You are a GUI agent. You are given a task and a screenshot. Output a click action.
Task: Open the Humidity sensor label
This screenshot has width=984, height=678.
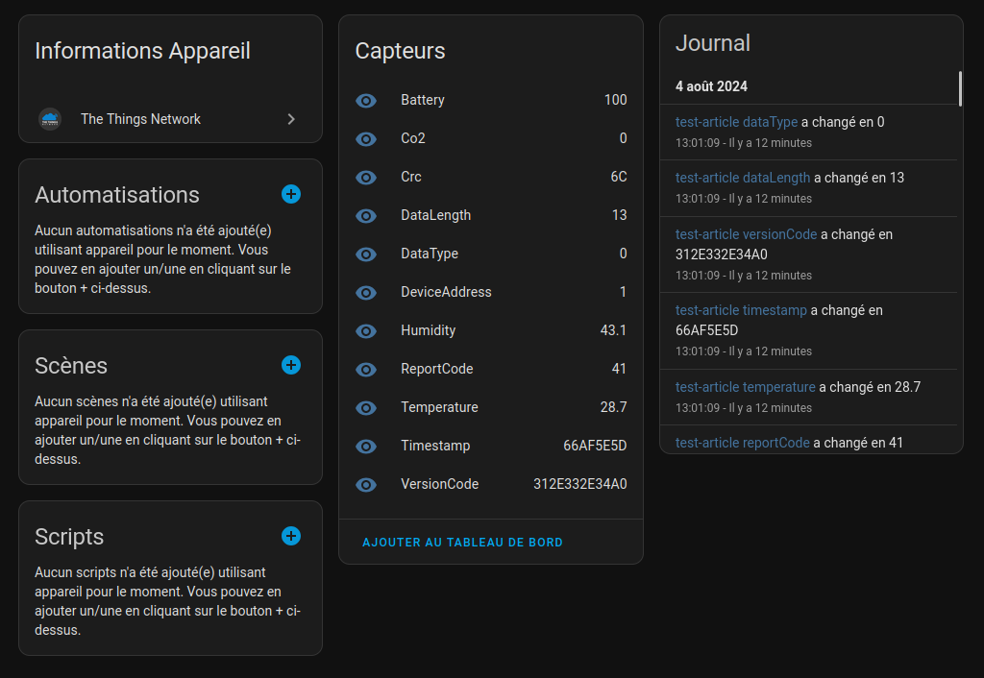[428, 330]
